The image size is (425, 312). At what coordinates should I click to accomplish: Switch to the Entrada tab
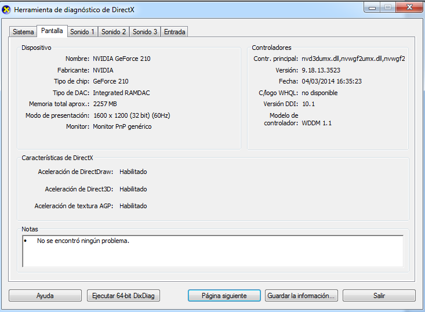tap(175, 32)
